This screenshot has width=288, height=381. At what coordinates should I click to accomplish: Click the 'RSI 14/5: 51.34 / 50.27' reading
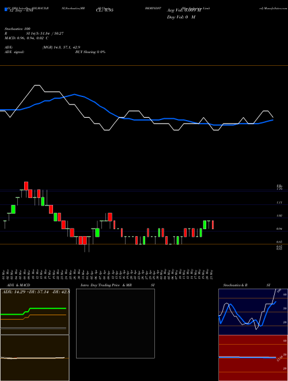click(x=34, y=33)
